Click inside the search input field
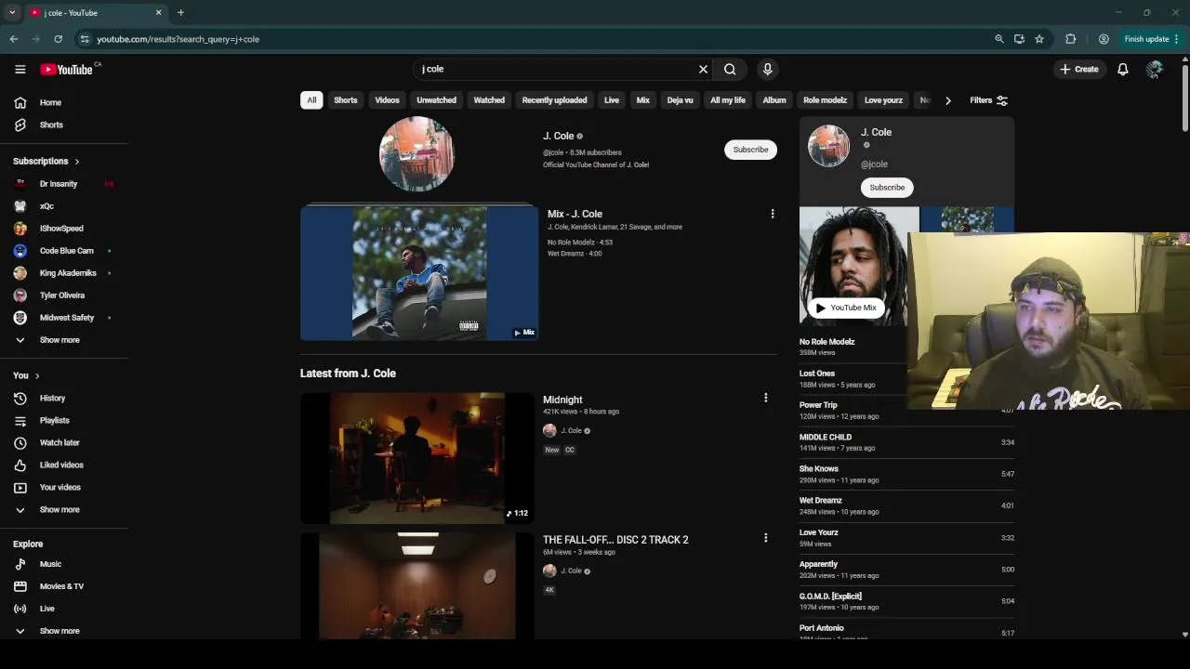Image resolution: width=1190 pixels, height=669 pixels. point(556,69)
